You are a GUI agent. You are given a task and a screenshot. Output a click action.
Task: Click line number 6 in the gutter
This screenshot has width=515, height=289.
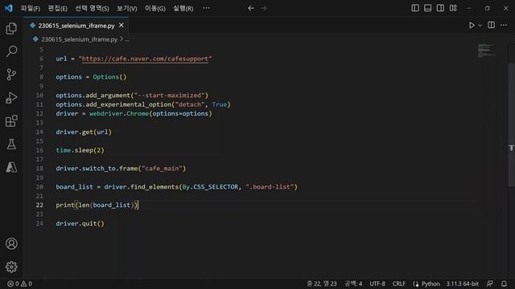click(41, 59)
